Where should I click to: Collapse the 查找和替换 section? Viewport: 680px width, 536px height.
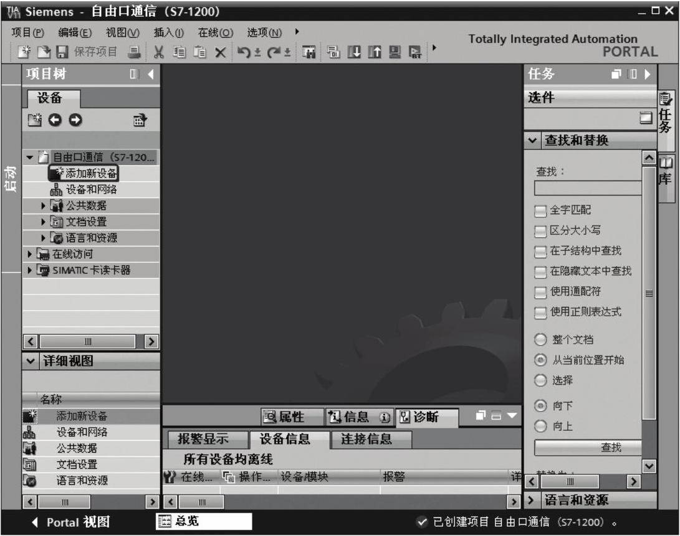tap(532, 141)
